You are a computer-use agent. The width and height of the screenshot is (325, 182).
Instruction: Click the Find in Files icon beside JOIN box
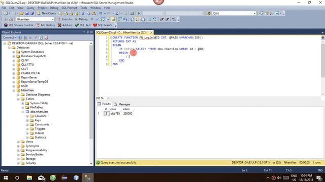click(x=209, y=14)
